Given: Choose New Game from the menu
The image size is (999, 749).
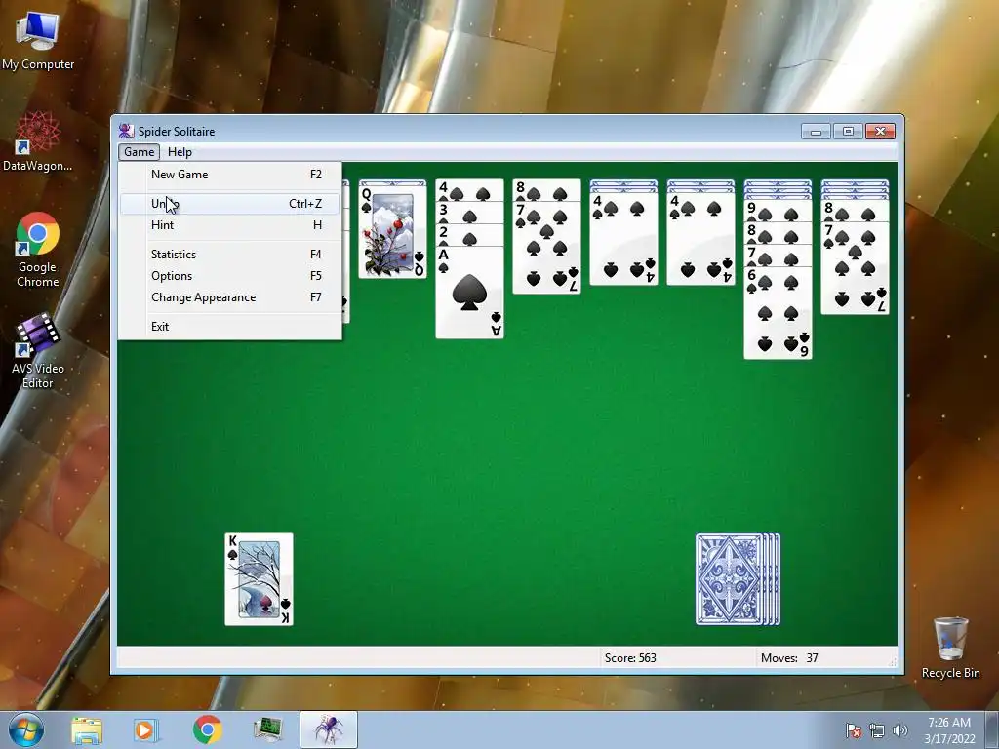Looking at the screenshot, I should point(229,175).
